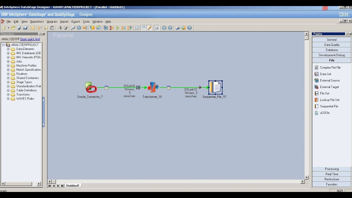Click the Paste clipboard toolbar icon
This screenshot has height=198, width=352.
(52, 28)
